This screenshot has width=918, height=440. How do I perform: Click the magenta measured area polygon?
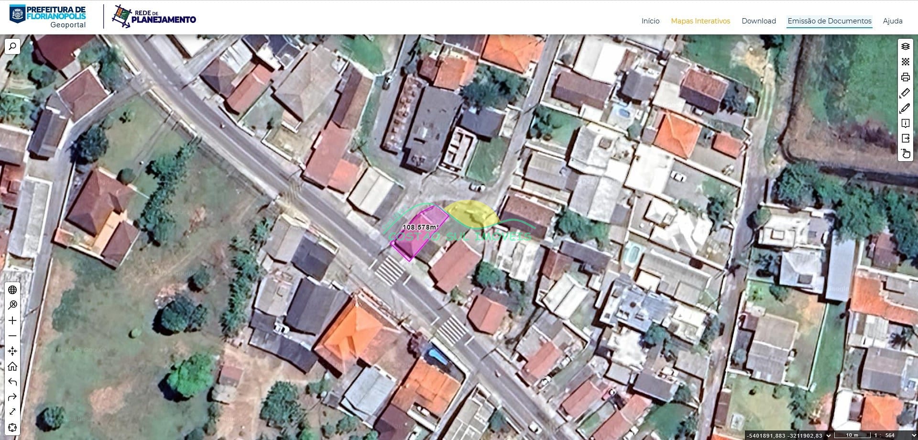pos(415,239)
